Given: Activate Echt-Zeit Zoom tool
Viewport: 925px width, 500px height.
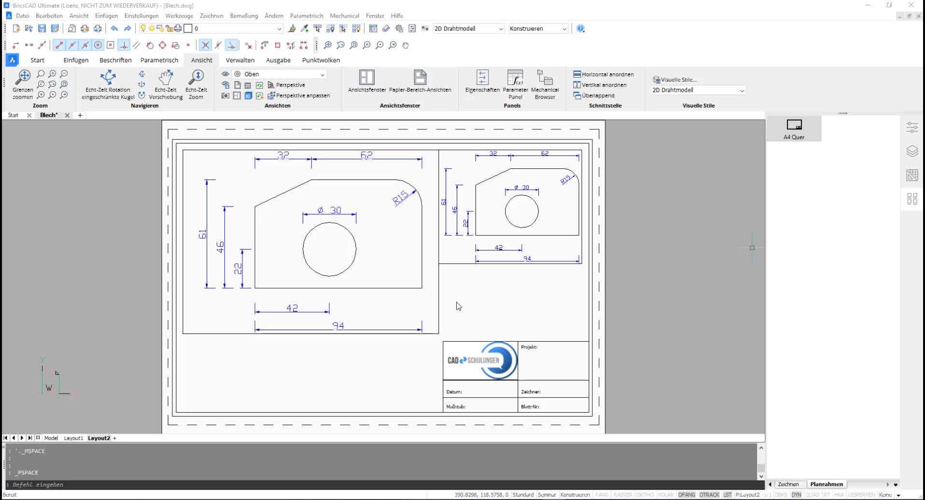Looking at the screenshot, I should 196,84.
